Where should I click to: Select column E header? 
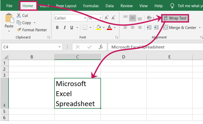pos(170,57)
